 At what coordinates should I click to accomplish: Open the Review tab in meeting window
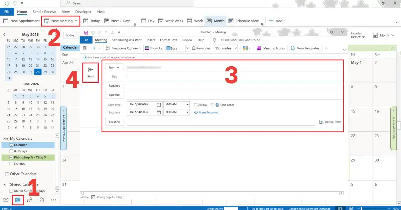(187, 40)
